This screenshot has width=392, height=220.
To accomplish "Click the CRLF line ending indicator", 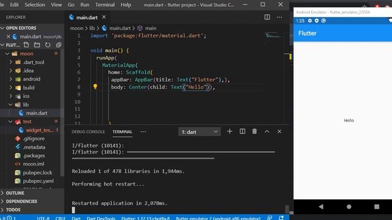I will click(x=60, y=218).
